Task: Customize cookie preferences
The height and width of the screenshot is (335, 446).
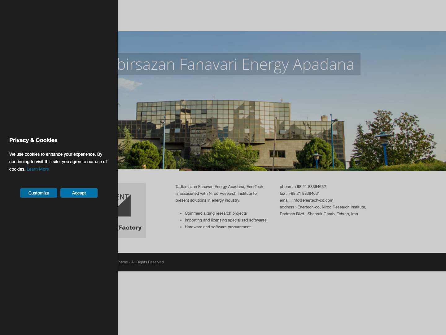Action: point(38,193)
